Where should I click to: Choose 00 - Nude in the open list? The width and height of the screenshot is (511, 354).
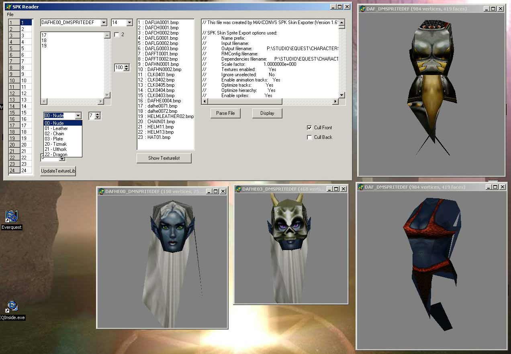point(63,123)
